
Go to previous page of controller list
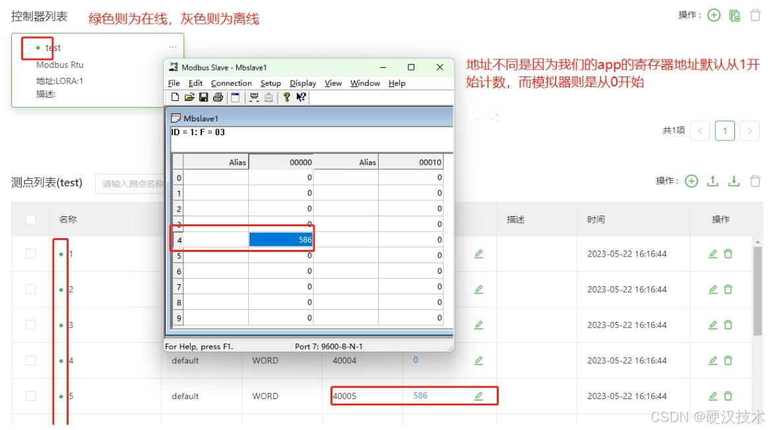click(700, 131)
